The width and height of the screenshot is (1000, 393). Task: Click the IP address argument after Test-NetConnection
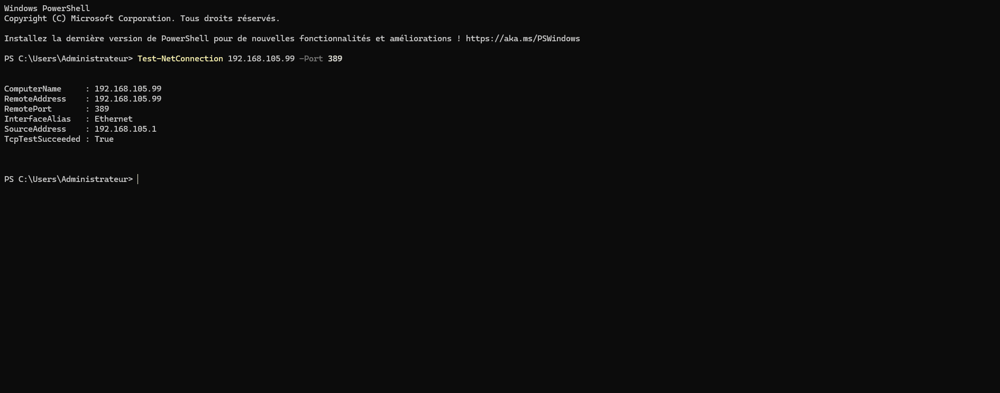pyautogui.click(x=261, y=59)
